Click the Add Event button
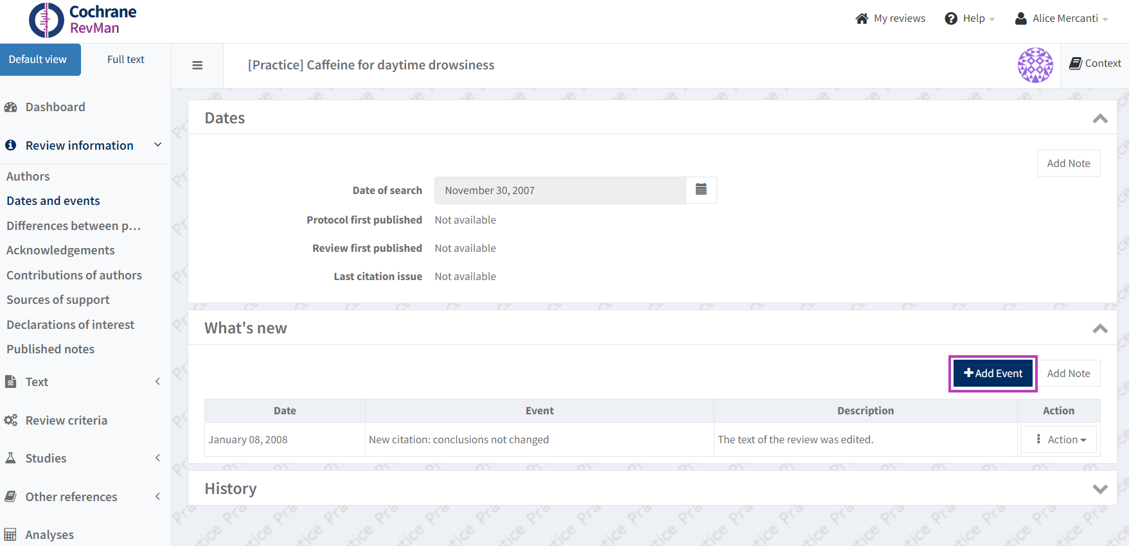 [x=993, y=373]
